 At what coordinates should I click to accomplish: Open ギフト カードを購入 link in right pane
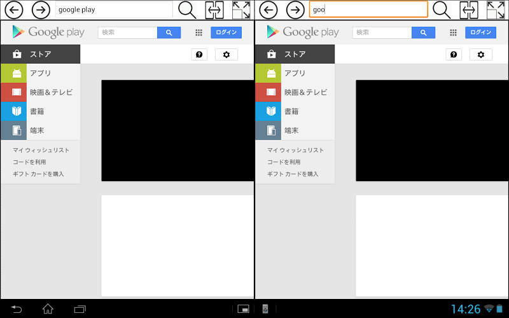(x=293, y=174)
